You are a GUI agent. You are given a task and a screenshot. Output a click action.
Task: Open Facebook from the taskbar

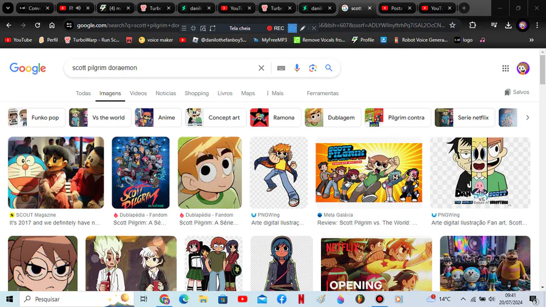(x=281, y=299)
